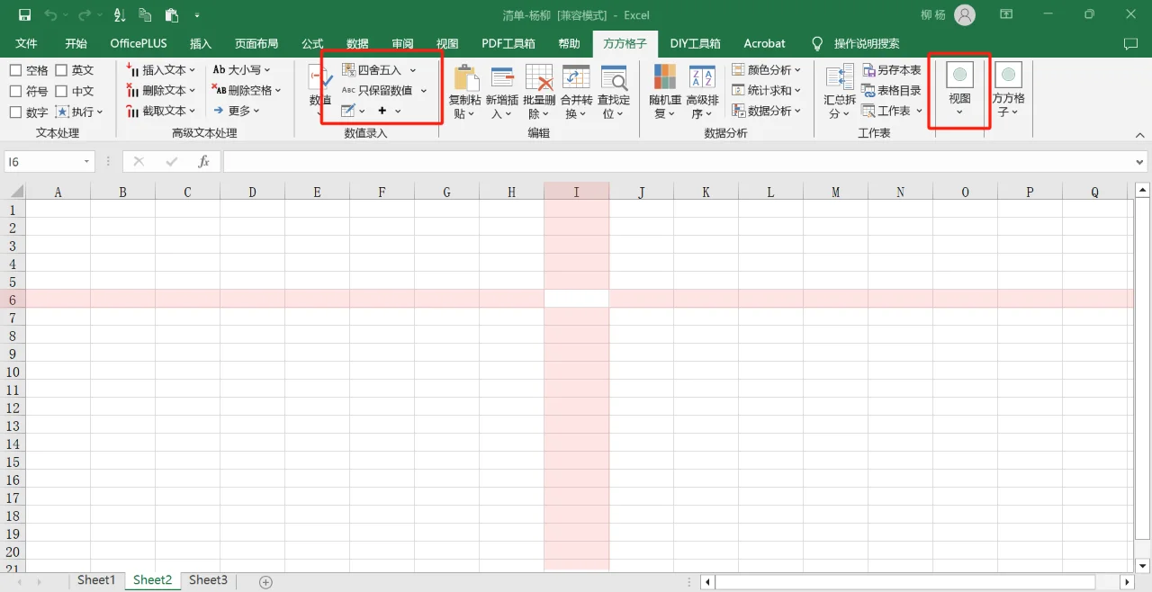Switch to the PDF工具箱 tab
This screenshot has height=592, width=1152.
[x=508, y=43]
